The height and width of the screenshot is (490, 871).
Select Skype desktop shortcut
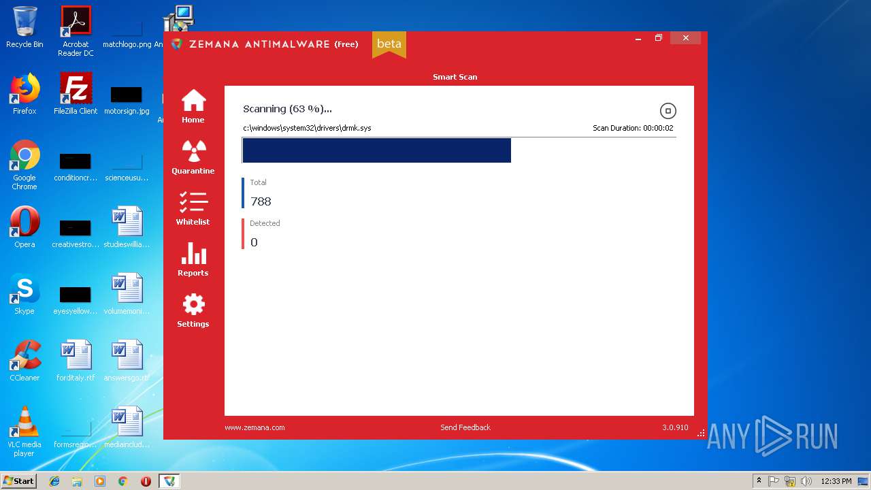tap(24, 294)
